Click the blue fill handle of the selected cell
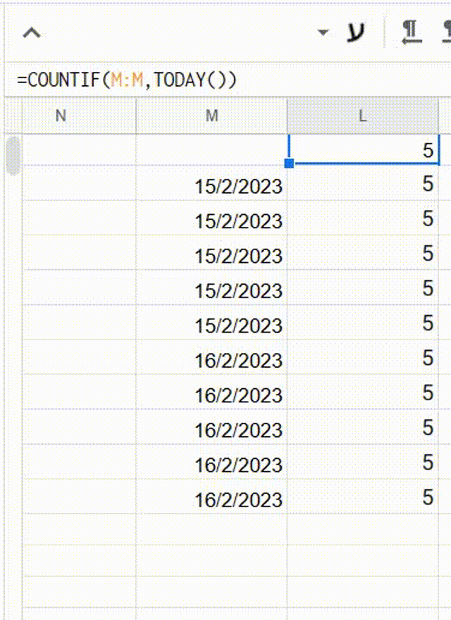 click(x=289, y=163)
